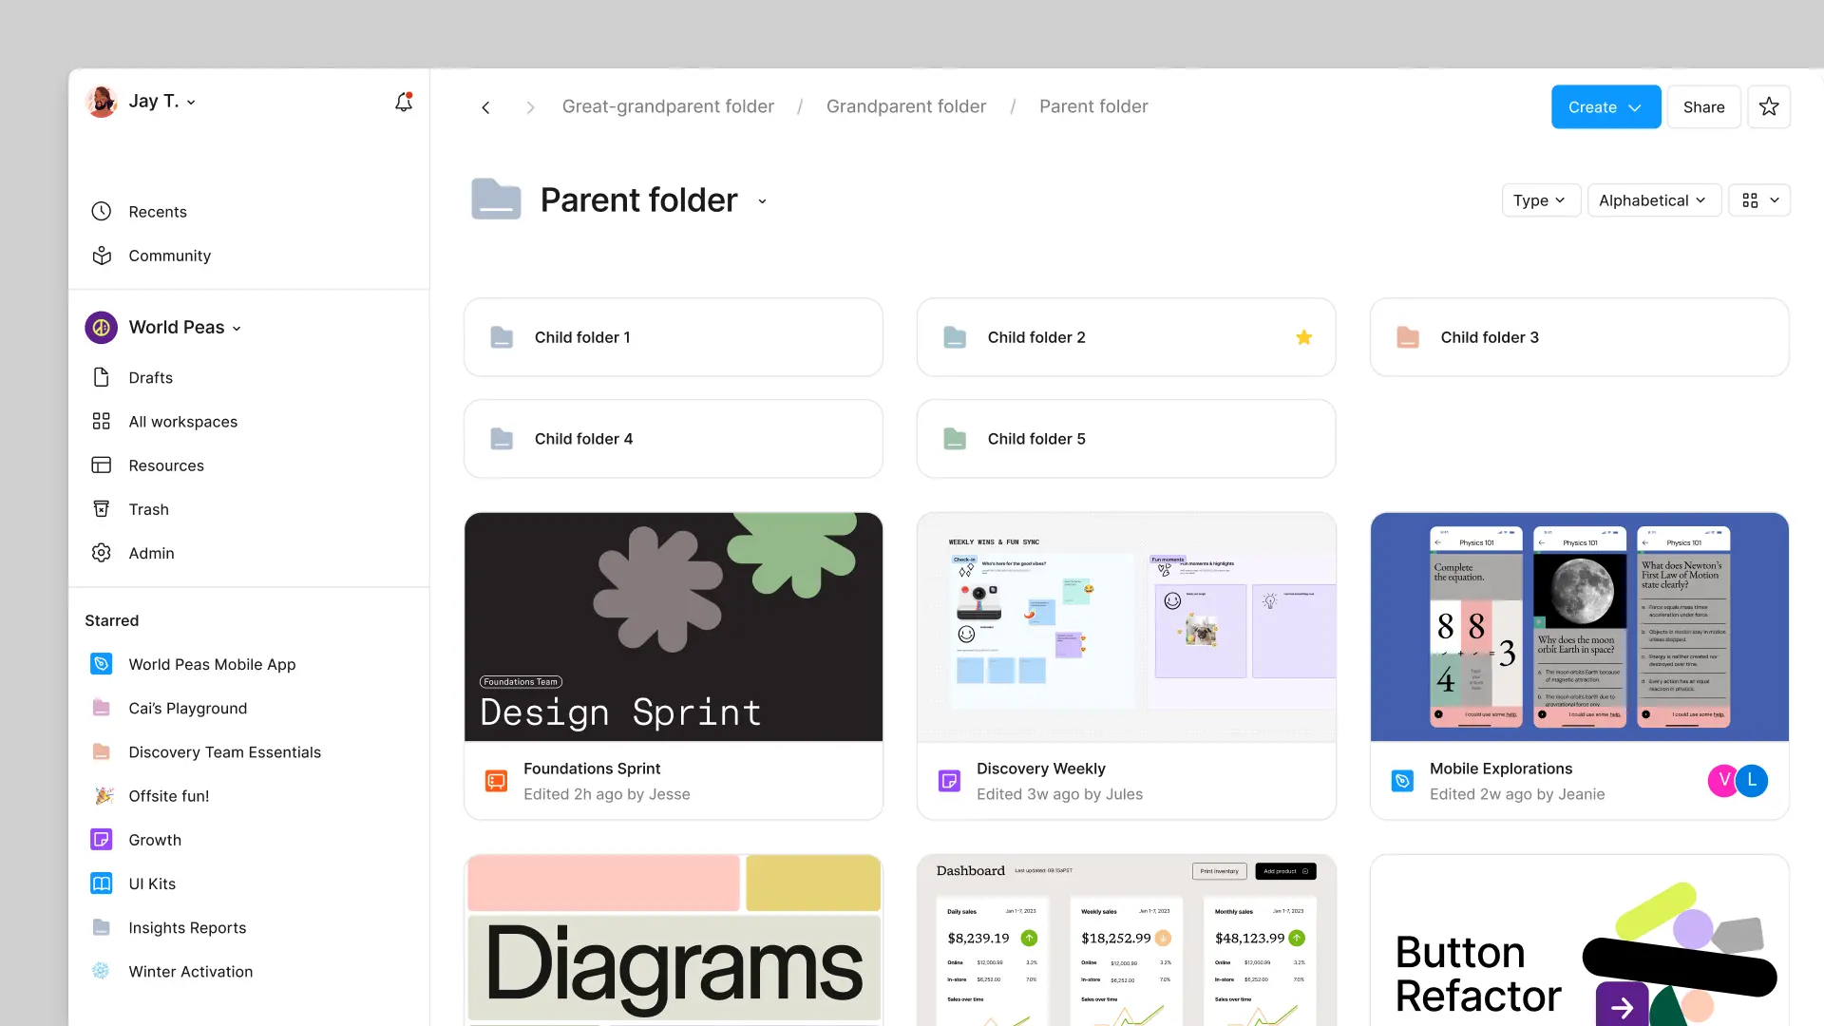
Task: Click the Trash label in sidebar
Action: coord(148,509)
